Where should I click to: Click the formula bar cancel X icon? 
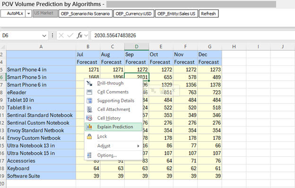pos(61,35)
